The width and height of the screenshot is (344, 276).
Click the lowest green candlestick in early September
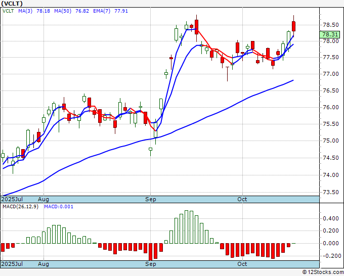[x=151, y=149]
